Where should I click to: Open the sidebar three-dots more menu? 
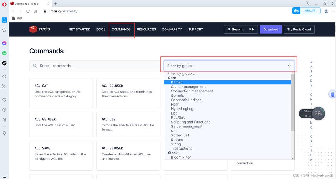(4, 178)
